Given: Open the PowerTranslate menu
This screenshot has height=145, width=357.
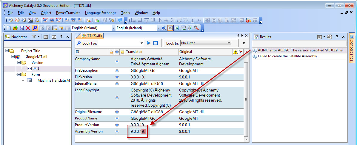Looking at the screenshot, I should click(68, 13).
